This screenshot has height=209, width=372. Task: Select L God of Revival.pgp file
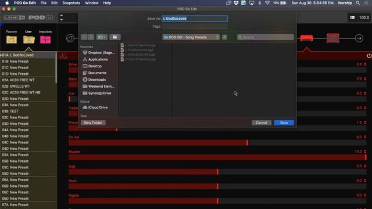(x=138, y=45)
